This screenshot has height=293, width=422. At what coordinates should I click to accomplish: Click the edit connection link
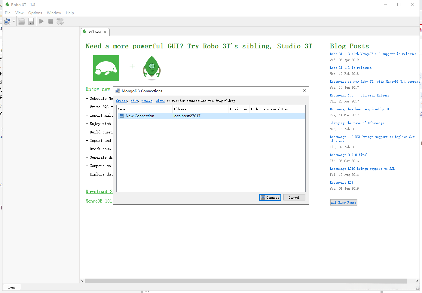(134, 101)
